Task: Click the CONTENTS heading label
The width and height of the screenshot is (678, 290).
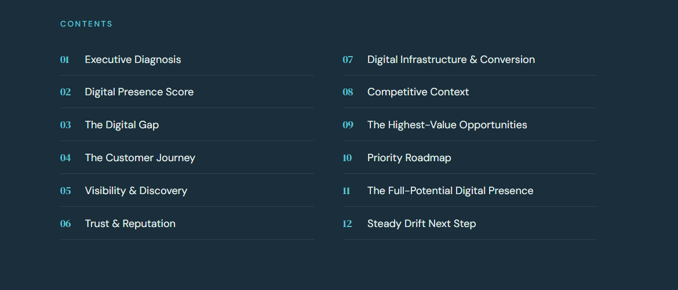Action: coord(86,24)
